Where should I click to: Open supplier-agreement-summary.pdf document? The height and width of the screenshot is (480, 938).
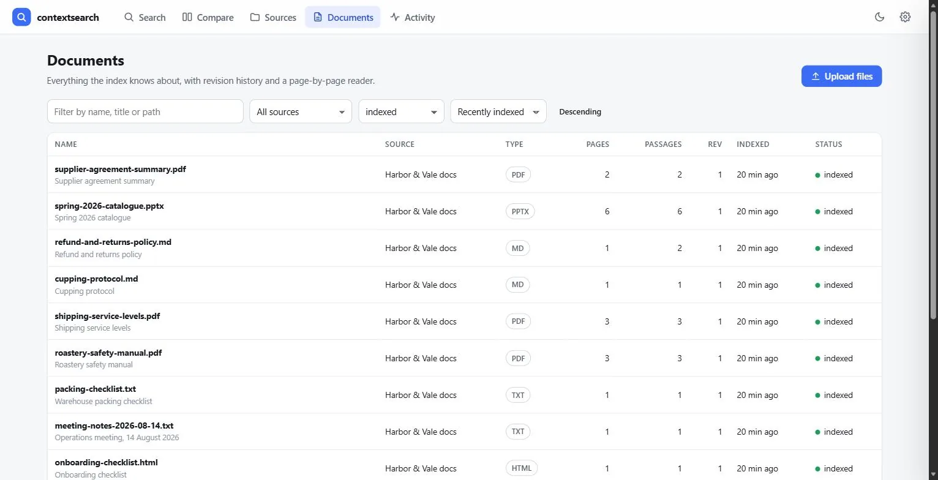click(x=120, y=169)
